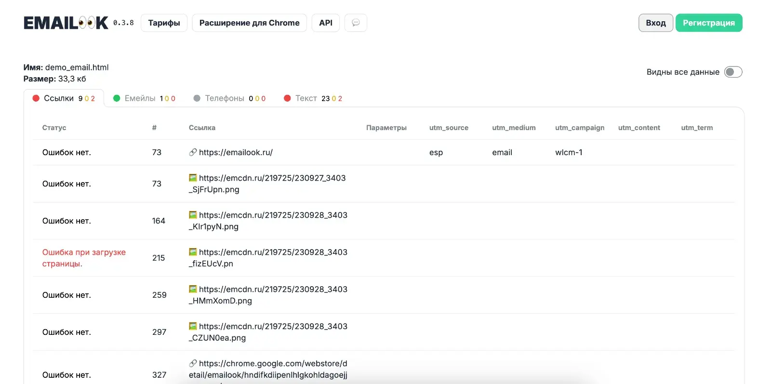Toggle the 'Видны все данные' switch
This screenshot has width=771, height=384.
733,72
